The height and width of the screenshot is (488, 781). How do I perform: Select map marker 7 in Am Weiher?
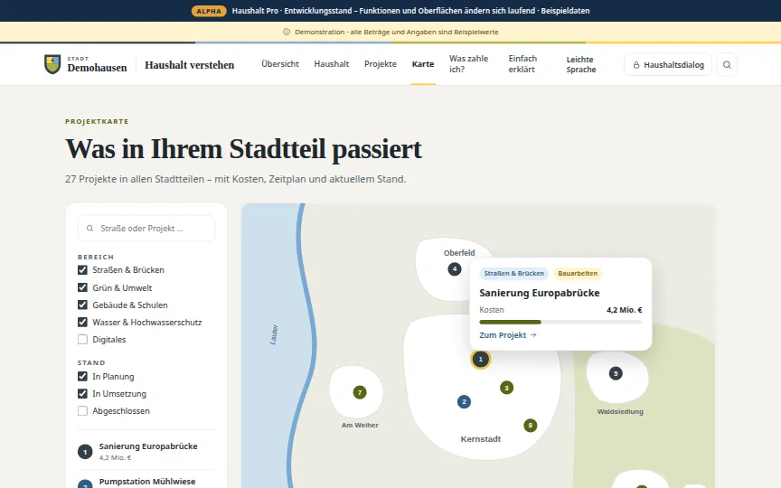pyautogui.click(x=360, y=392)
